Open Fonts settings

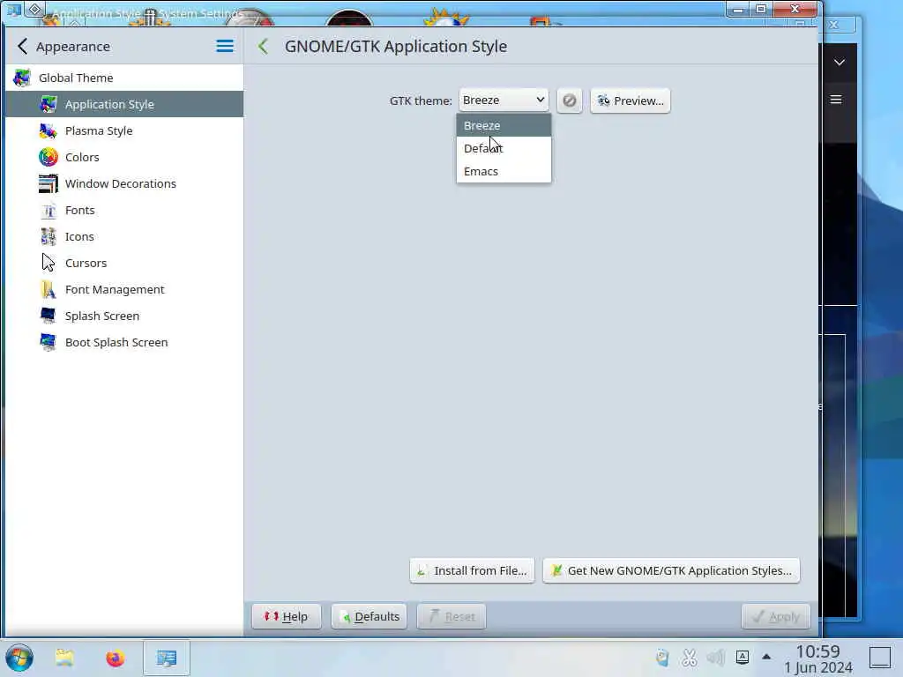[x=124, y=210]
